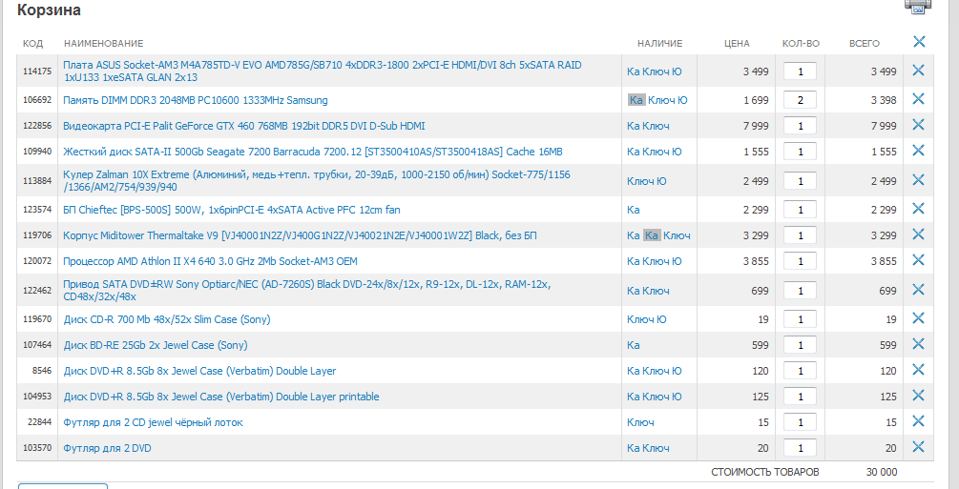
Task: Edit quantity field for Seagate hard disk
Action: point(800,152)
